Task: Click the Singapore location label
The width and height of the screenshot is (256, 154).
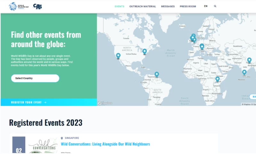Action: pos(72,138)
